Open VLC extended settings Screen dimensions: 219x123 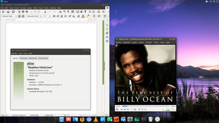(135, 109)
